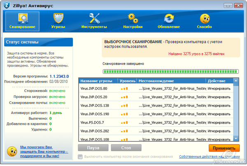The image size is (247, 166).
Task: Open the Мы помогаем Вам support link
Action: pos(44,152)
